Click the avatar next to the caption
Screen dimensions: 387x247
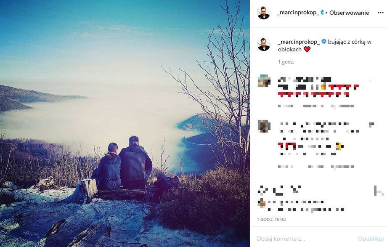tap(264, 45)
